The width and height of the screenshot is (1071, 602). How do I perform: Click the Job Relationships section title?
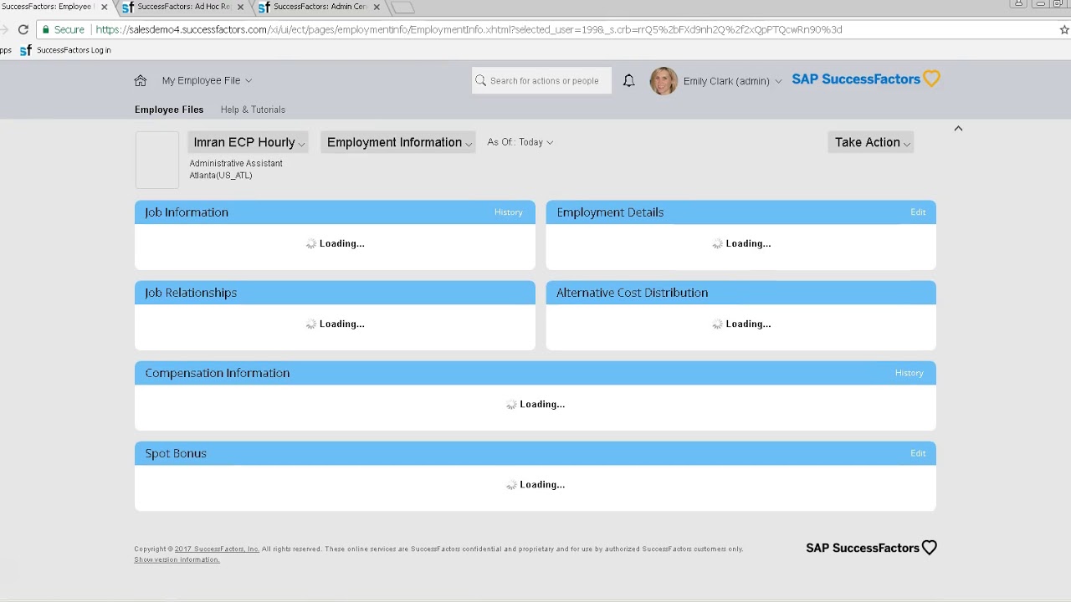click(191, 293)
